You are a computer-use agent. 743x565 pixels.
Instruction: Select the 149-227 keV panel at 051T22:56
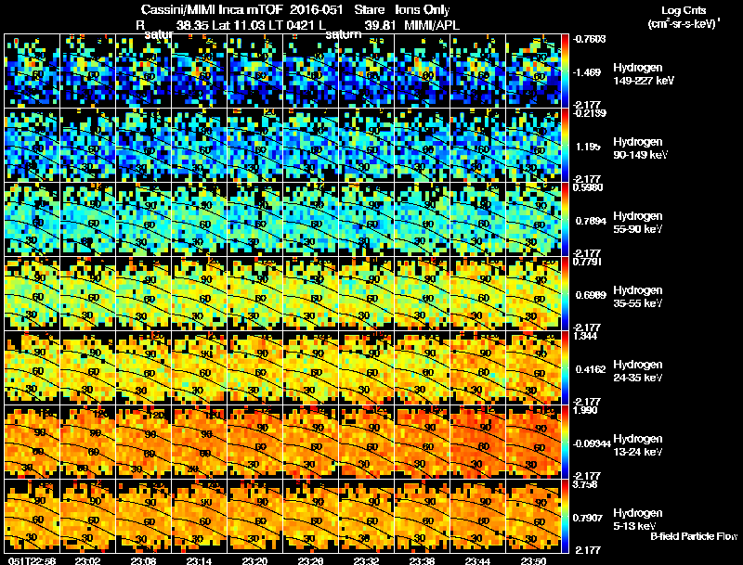coord(32,71)
